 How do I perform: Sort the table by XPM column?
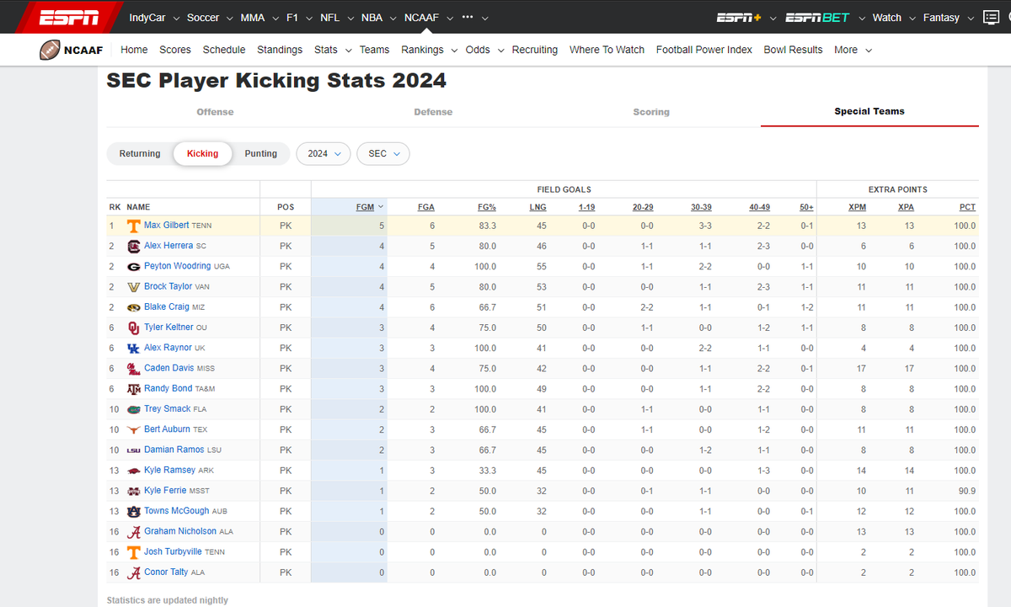[857, 207]
